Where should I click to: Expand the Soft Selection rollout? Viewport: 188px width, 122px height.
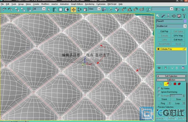tap(171, 76)
